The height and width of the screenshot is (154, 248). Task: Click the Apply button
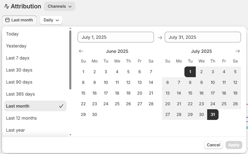coord(234,145)
